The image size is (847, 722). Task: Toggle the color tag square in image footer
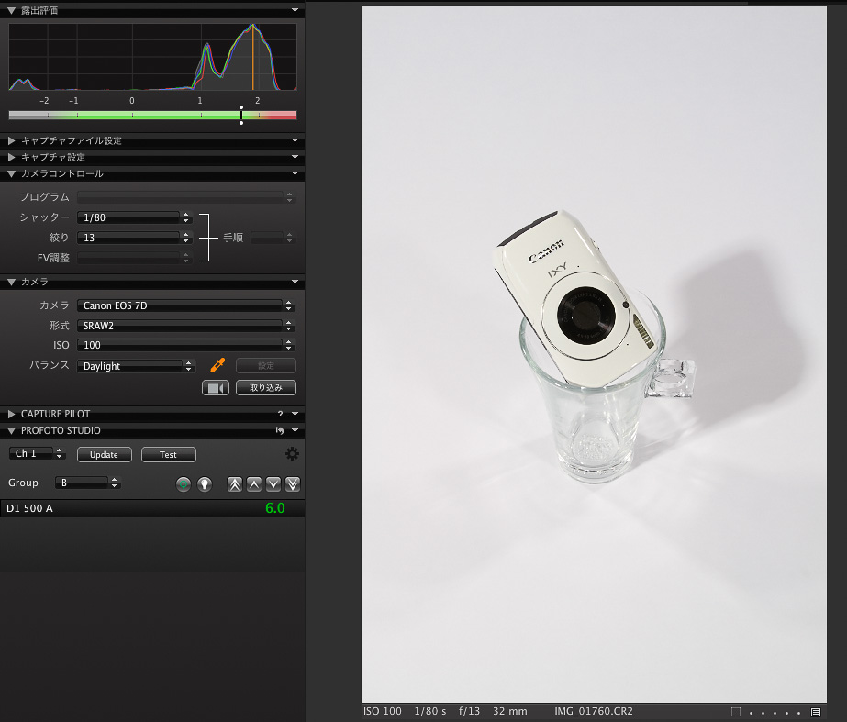click(736, 712)
